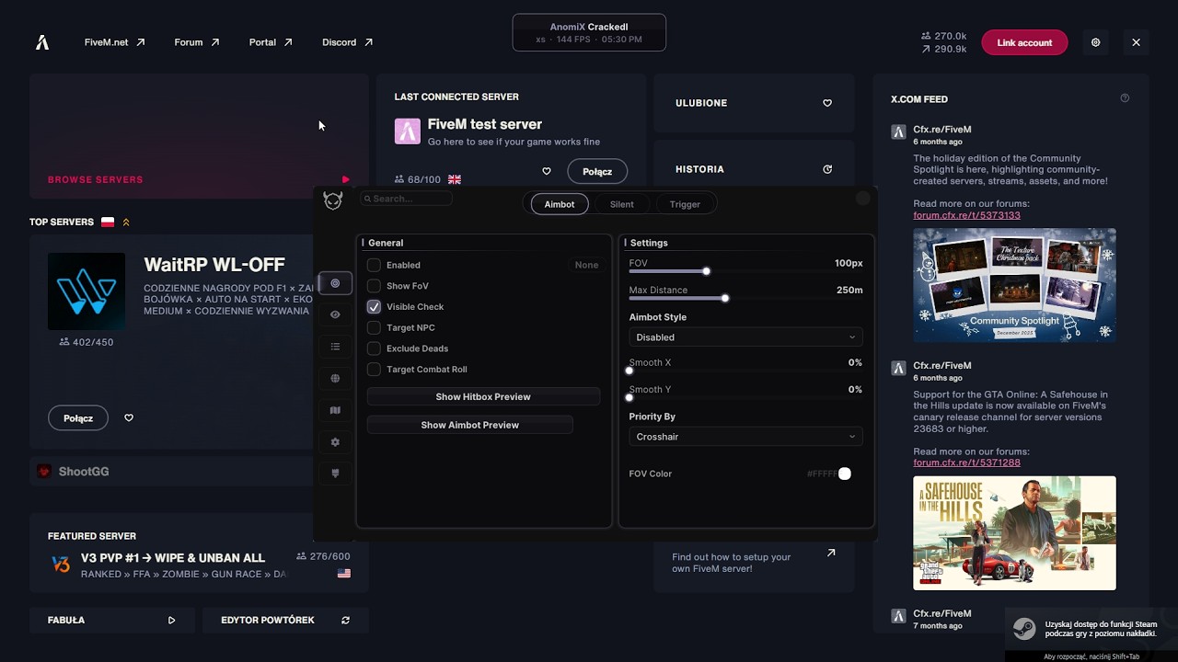Toggle the Target Combat Roll checkbox
The width and height of the screenshot is (1178, 662).
pyautogui.click(x=374, y=370)
